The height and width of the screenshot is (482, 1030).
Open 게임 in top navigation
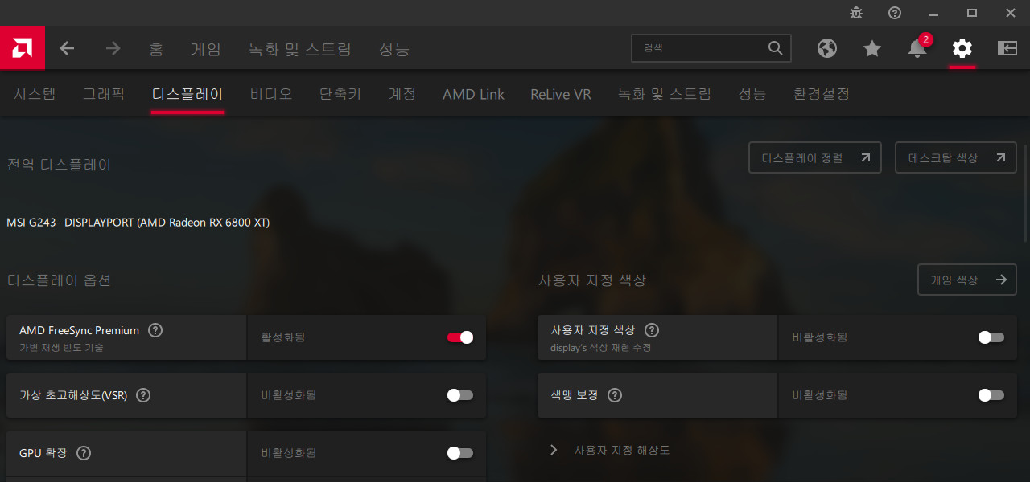coord(206,49)
